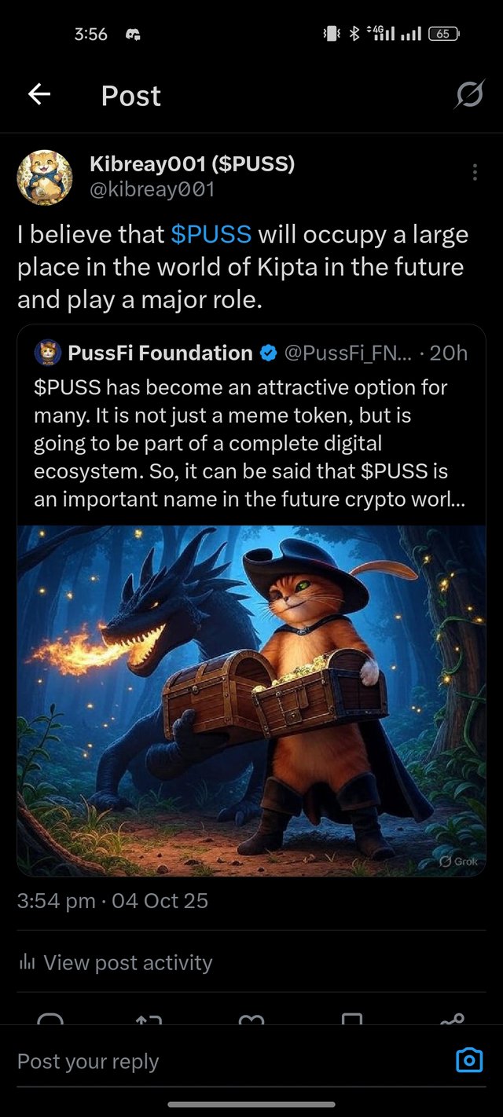The width and height of the screenshot is (503, 1117).
Task: Tap the blue verified badge
Action: click(268, 353)
